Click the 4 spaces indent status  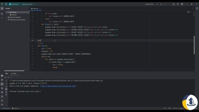[x=182, y=109]
